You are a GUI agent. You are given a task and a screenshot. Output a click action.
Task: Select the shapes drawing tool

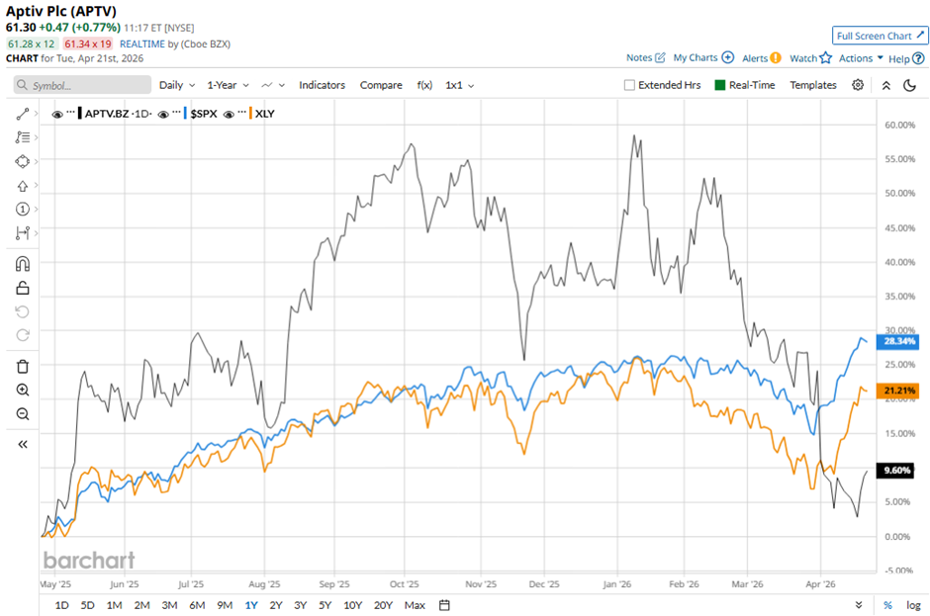[x=23, y=161]
